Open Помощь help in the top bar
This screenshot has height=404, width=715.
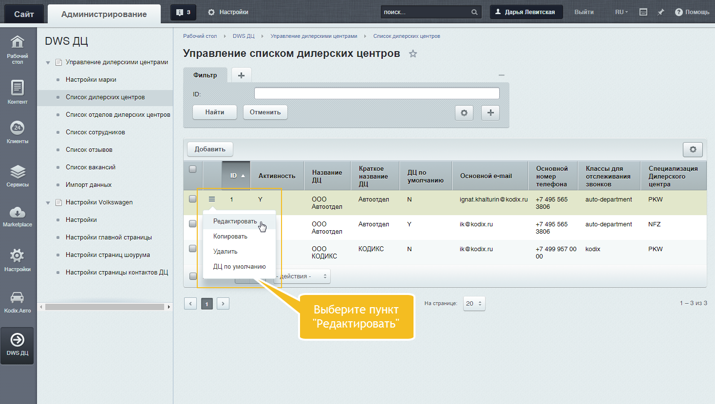point(692,12)
